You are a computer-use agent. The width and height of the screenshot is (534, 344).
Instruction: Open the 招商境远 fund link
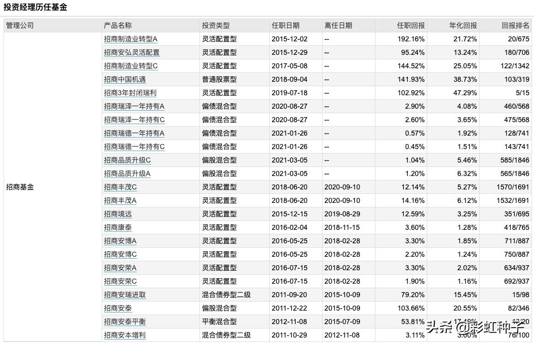118,214
